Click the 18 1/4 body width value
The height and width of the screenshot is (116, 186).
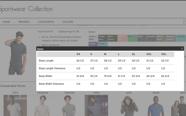point(94,76)
